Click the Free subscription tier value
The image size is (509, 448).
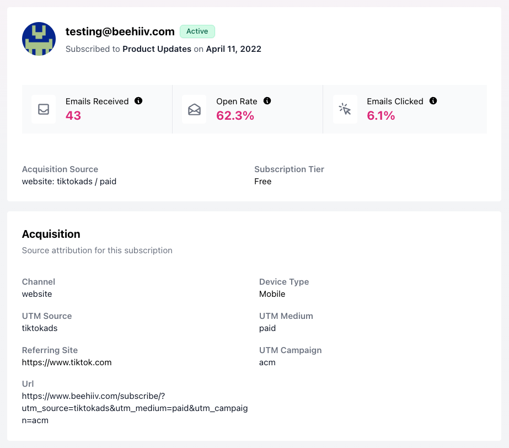(262, 182)
